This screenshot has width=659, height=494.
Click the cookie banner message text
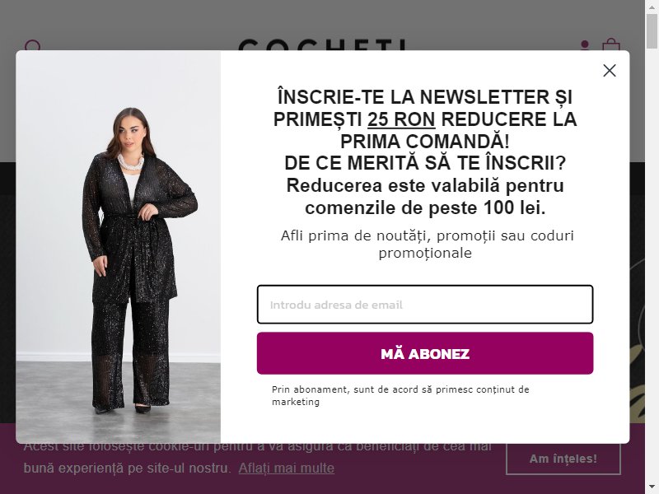click(257, 457)
